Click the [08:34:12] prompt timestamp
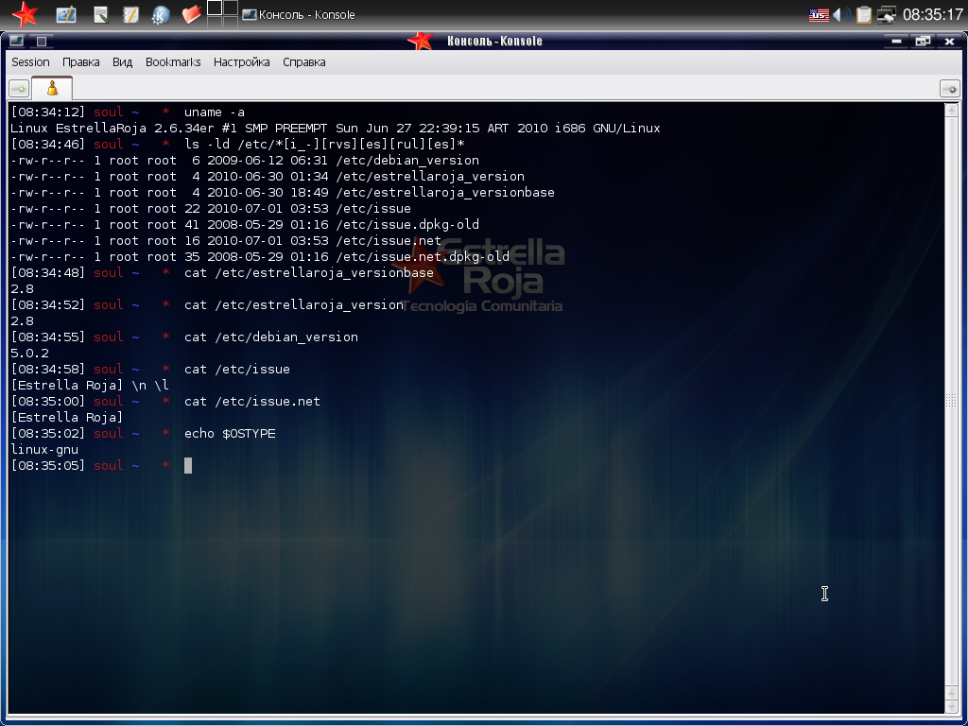This screenshot has height=726, width=968. [x=48, y=112]
